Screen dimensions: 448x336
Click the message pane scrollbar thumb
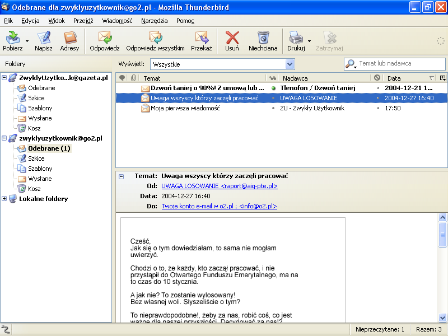pyautogui.click(x=442, y=235)
